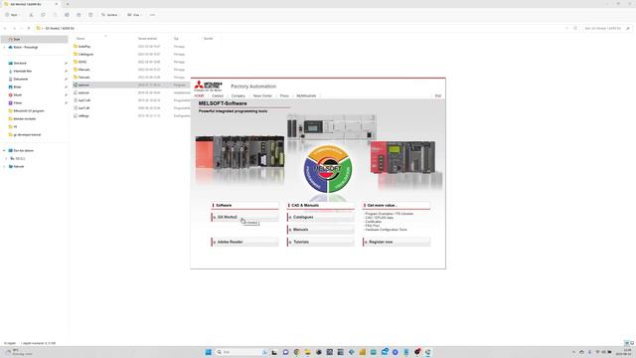Select Hämtade filer in Explorer sidebar

pos(22,71)
